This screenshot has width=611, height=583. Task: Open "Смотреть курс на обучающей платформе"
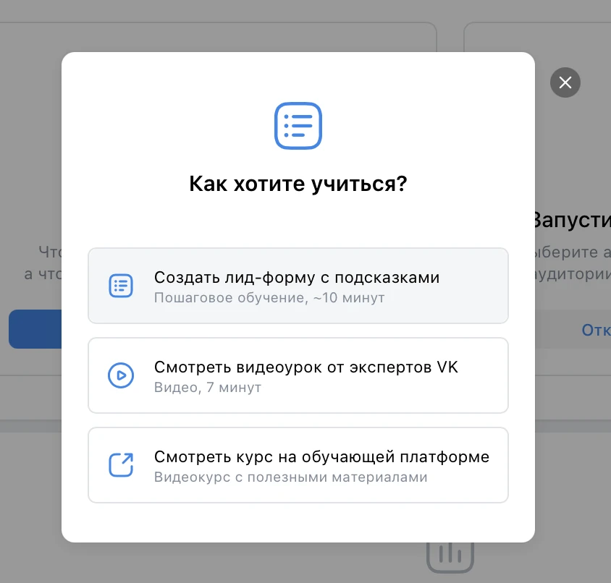click(x=321, y=457)
